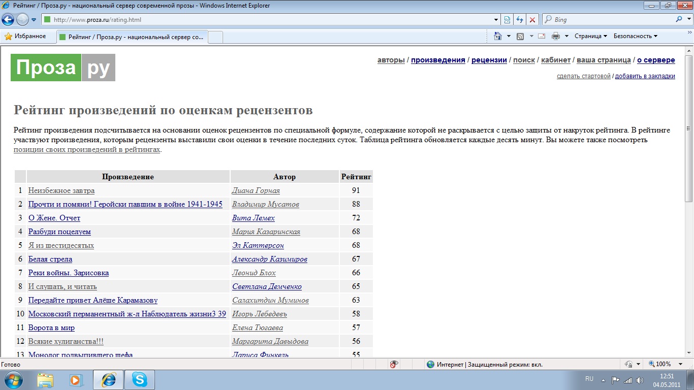This screenshot has height=390, width=694.
Task: Expand the RSS feeds dropdown arrow
Action: point(531,36)
